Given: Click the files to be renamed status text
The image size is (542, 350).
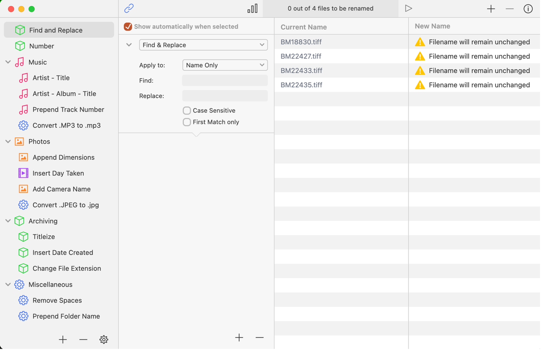Looking at the screenshot, I should pos(331,8).
